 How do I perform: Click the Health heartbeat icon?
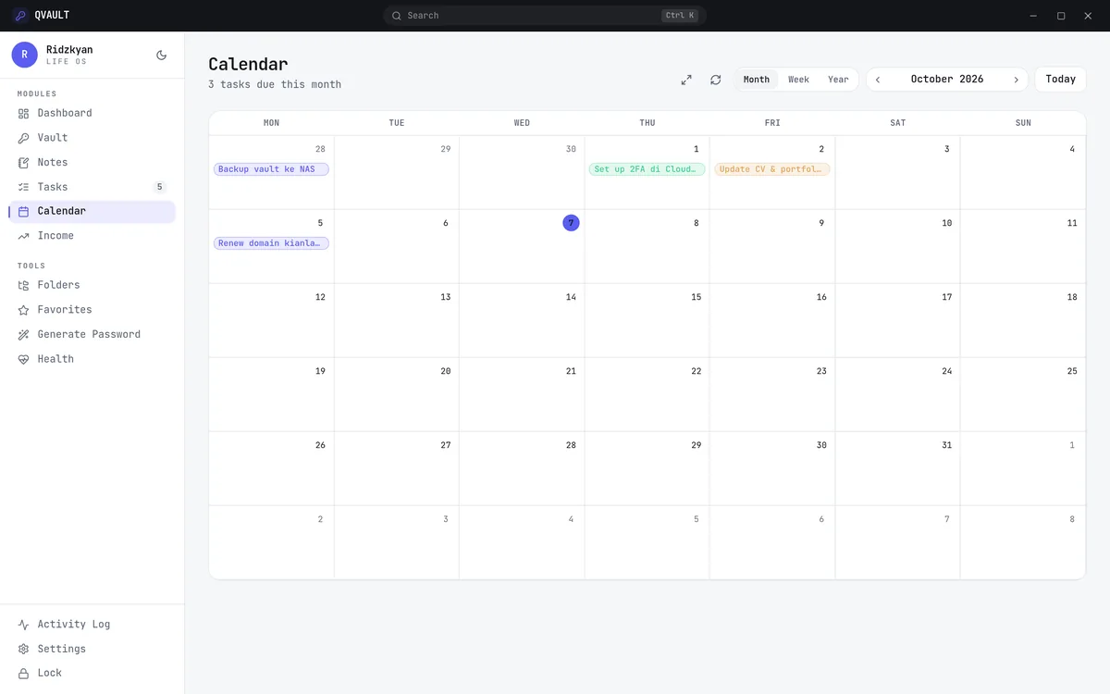click(x=23, y=359)
